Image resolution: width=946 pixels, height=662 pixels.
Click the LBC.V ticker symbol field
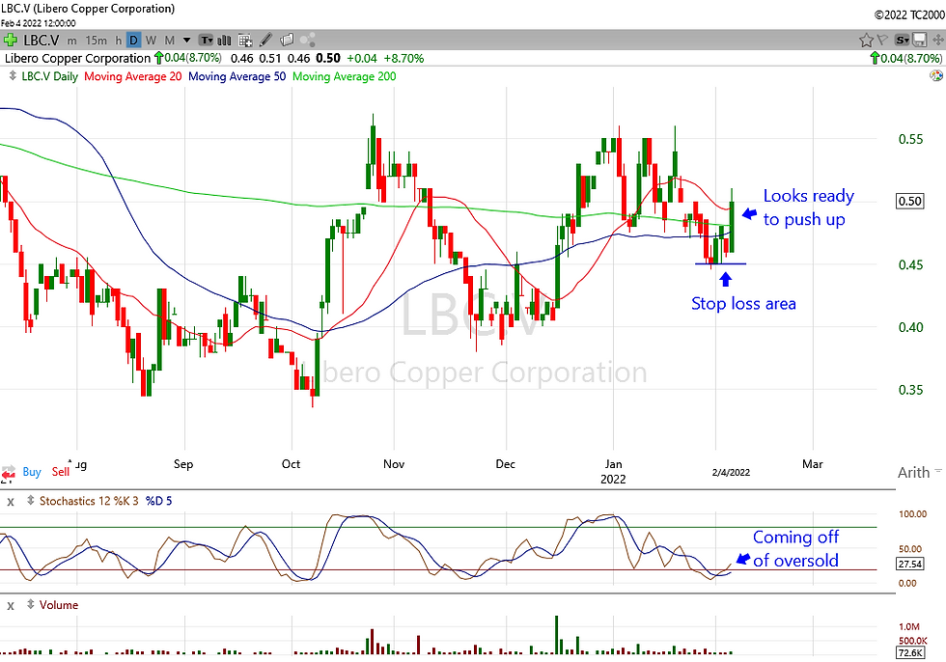(x=41, y=41)
